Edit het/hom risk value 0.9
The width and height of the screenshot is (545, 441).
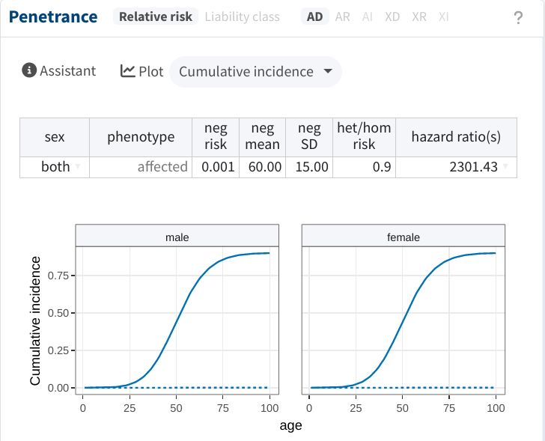(x=365, y=167)
